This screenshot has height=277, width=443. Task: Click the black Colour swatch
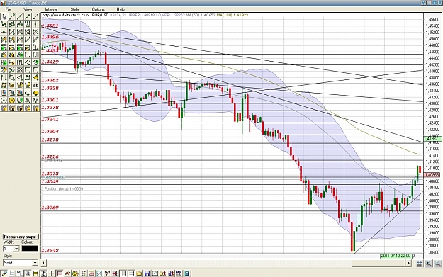[30, 249]
